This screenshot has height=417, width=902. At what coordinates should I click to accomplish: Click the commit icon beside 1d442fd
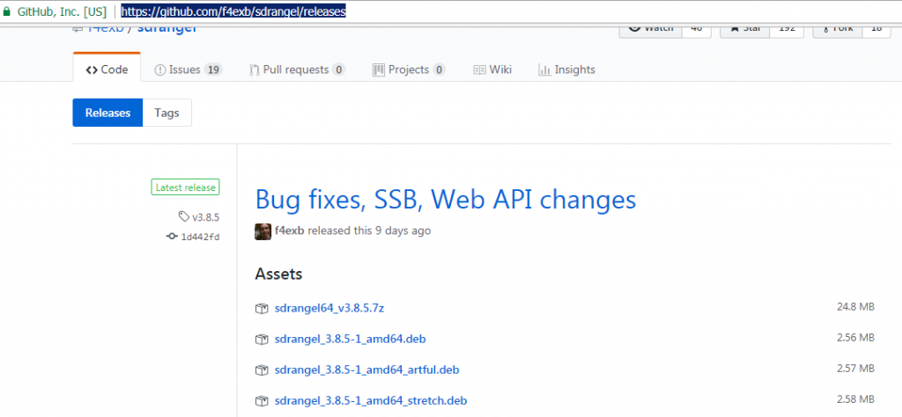(172, 237)
